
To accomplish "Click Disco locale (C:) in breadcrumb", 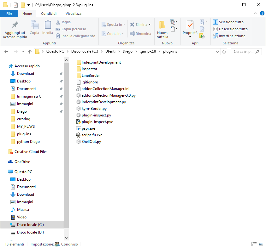I will click(x=85, y=51).
